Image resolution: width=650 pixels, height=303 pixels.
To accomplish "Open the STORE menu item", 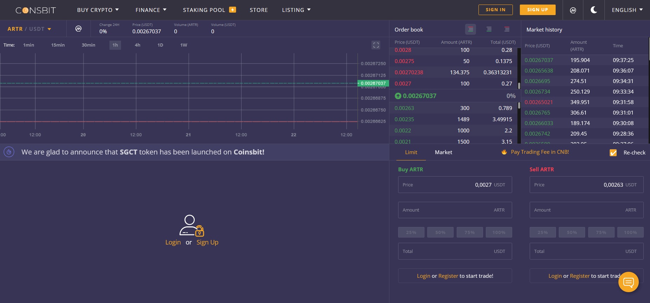I will [x=259, y=10].
